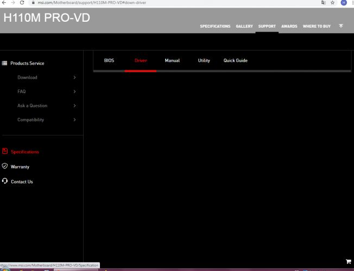Switch to the Utility download tab
This screenshot has height=271, width=354.
tap(204, 60)
